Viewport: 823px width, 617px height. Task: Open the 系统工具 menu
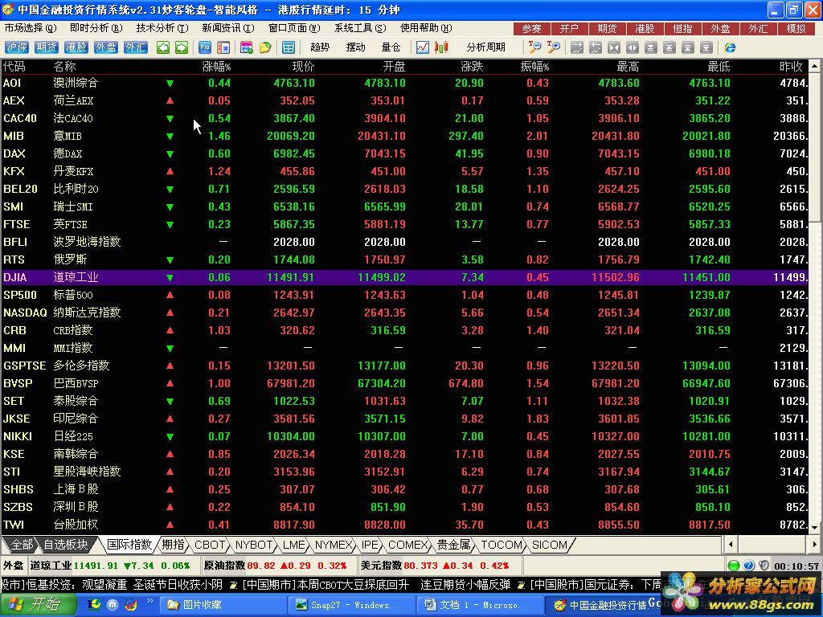pyautogui.click(x=360, y=28)
